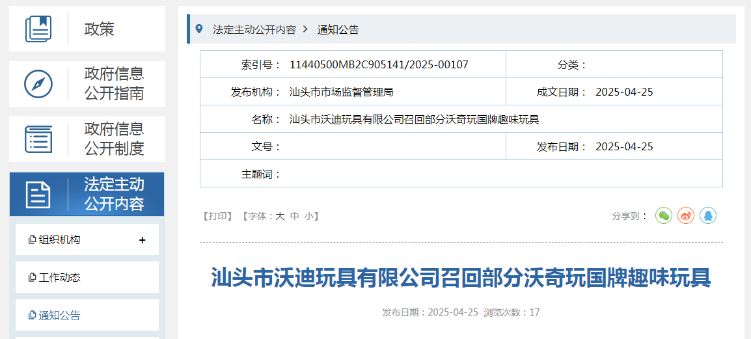Image resolution: width=751 pixels, height=339 pixels.
Task: Open 政府信息公开指南 in the sidebar
Action: point(114,84)
